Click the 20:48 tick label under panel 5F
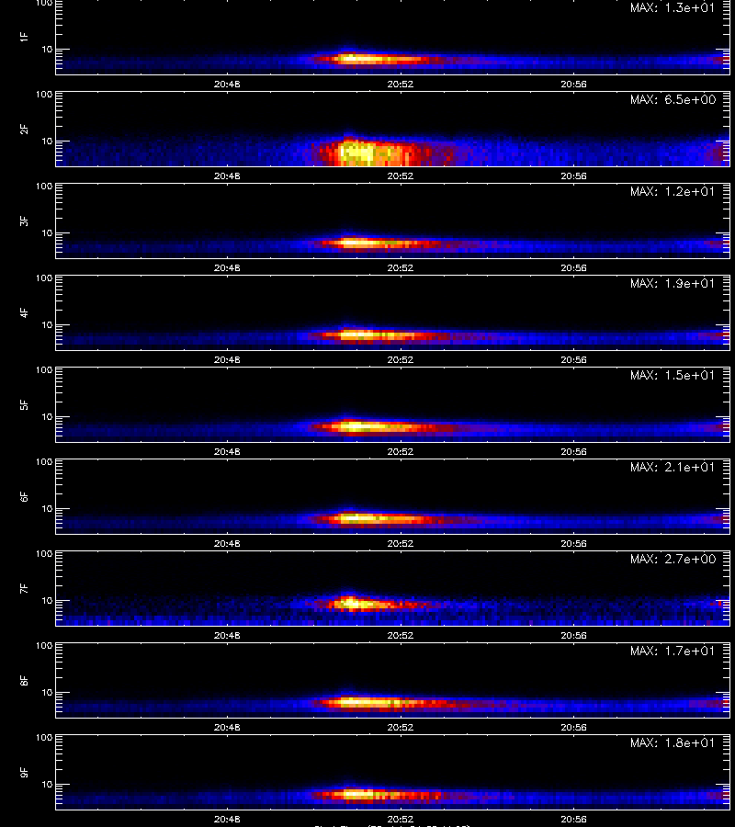 (227, 451)
